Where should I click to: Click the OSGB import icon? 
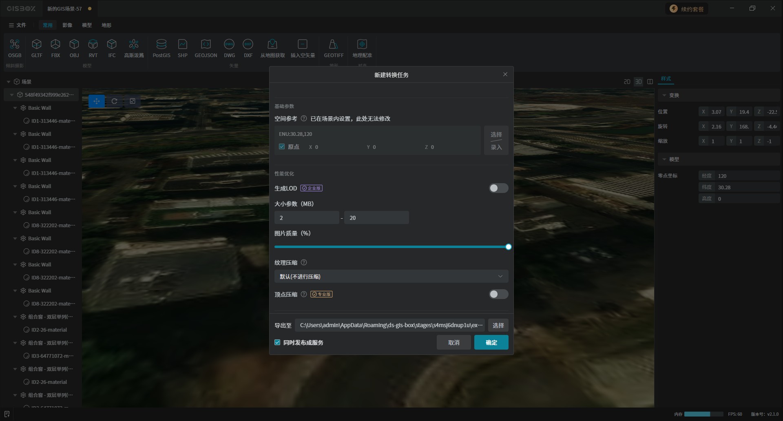pos(15,48)
